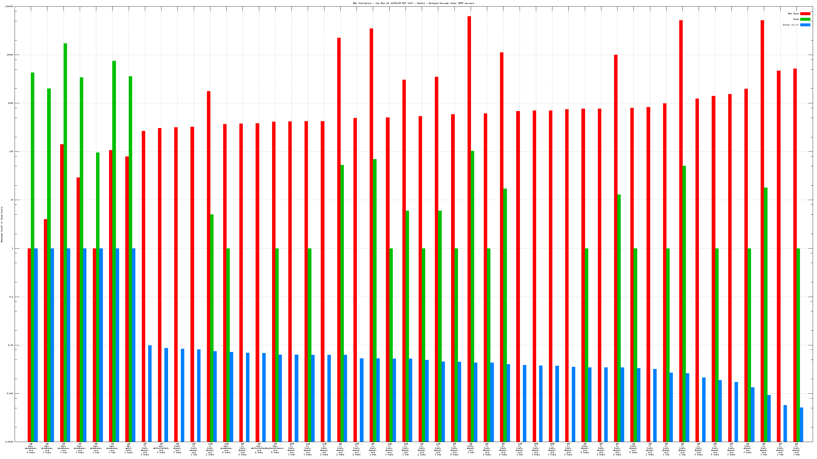This screenshot has width=817, height=459.
Task: Click the 0.0001 y-axis tick label
Action: pos(10,441)
